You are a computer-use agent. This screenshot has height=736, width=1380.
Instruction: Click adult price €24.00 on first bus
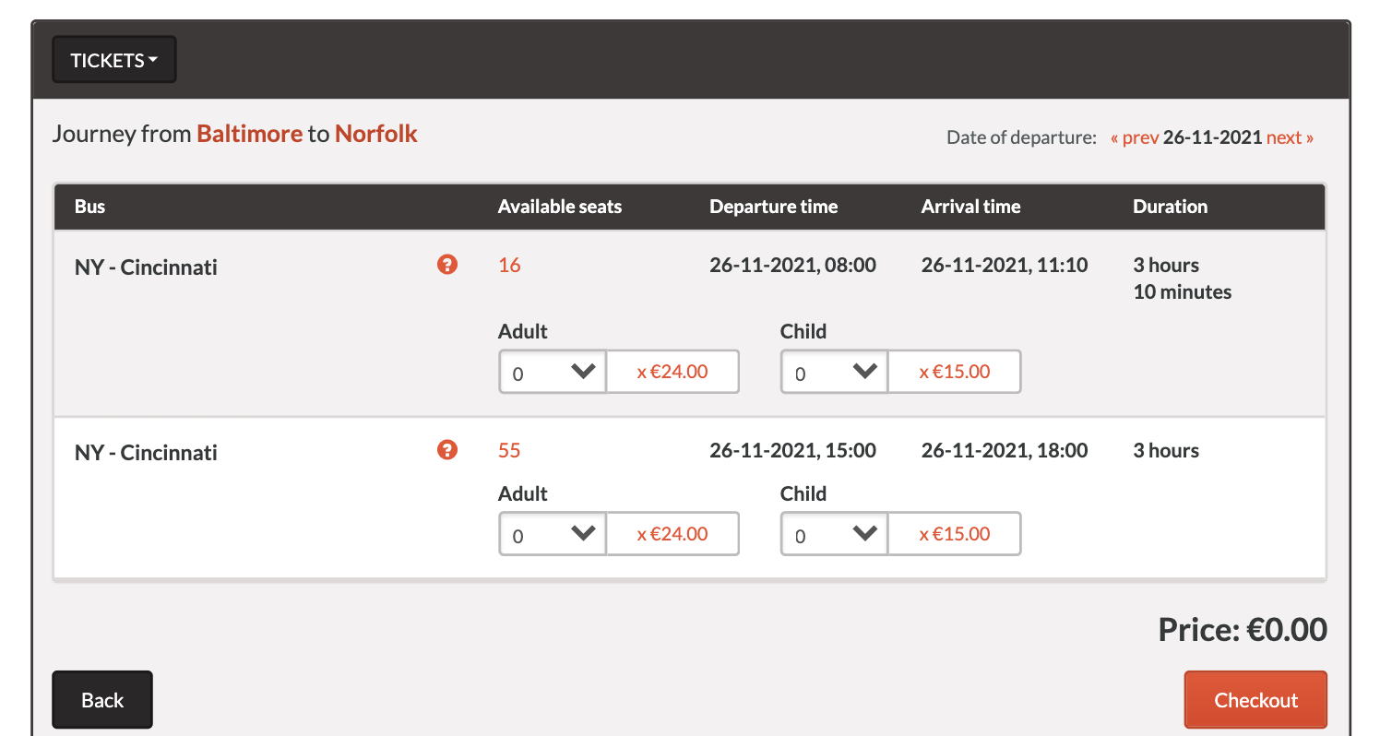672,372
